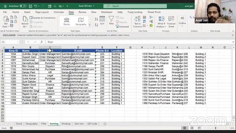
Task: Close the disclaimer message bar
Action: click(x=233, y=35)
